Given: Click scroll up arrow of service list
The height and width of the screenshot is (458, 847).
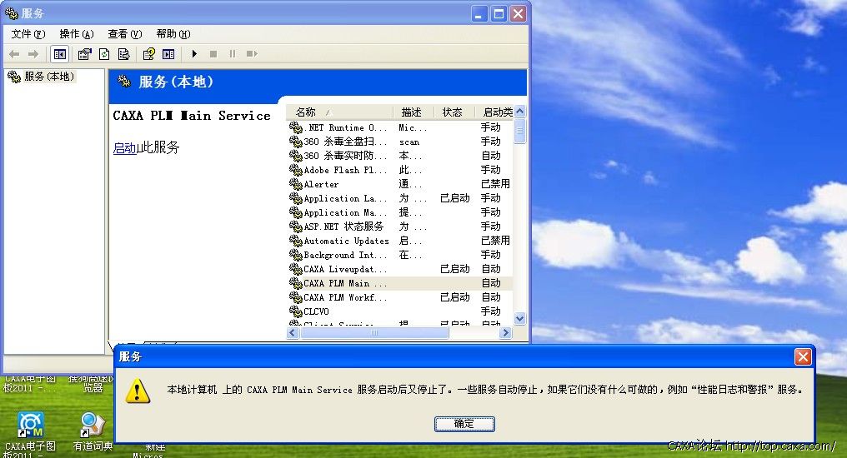Looking at the screenshot, I should 519,112.
